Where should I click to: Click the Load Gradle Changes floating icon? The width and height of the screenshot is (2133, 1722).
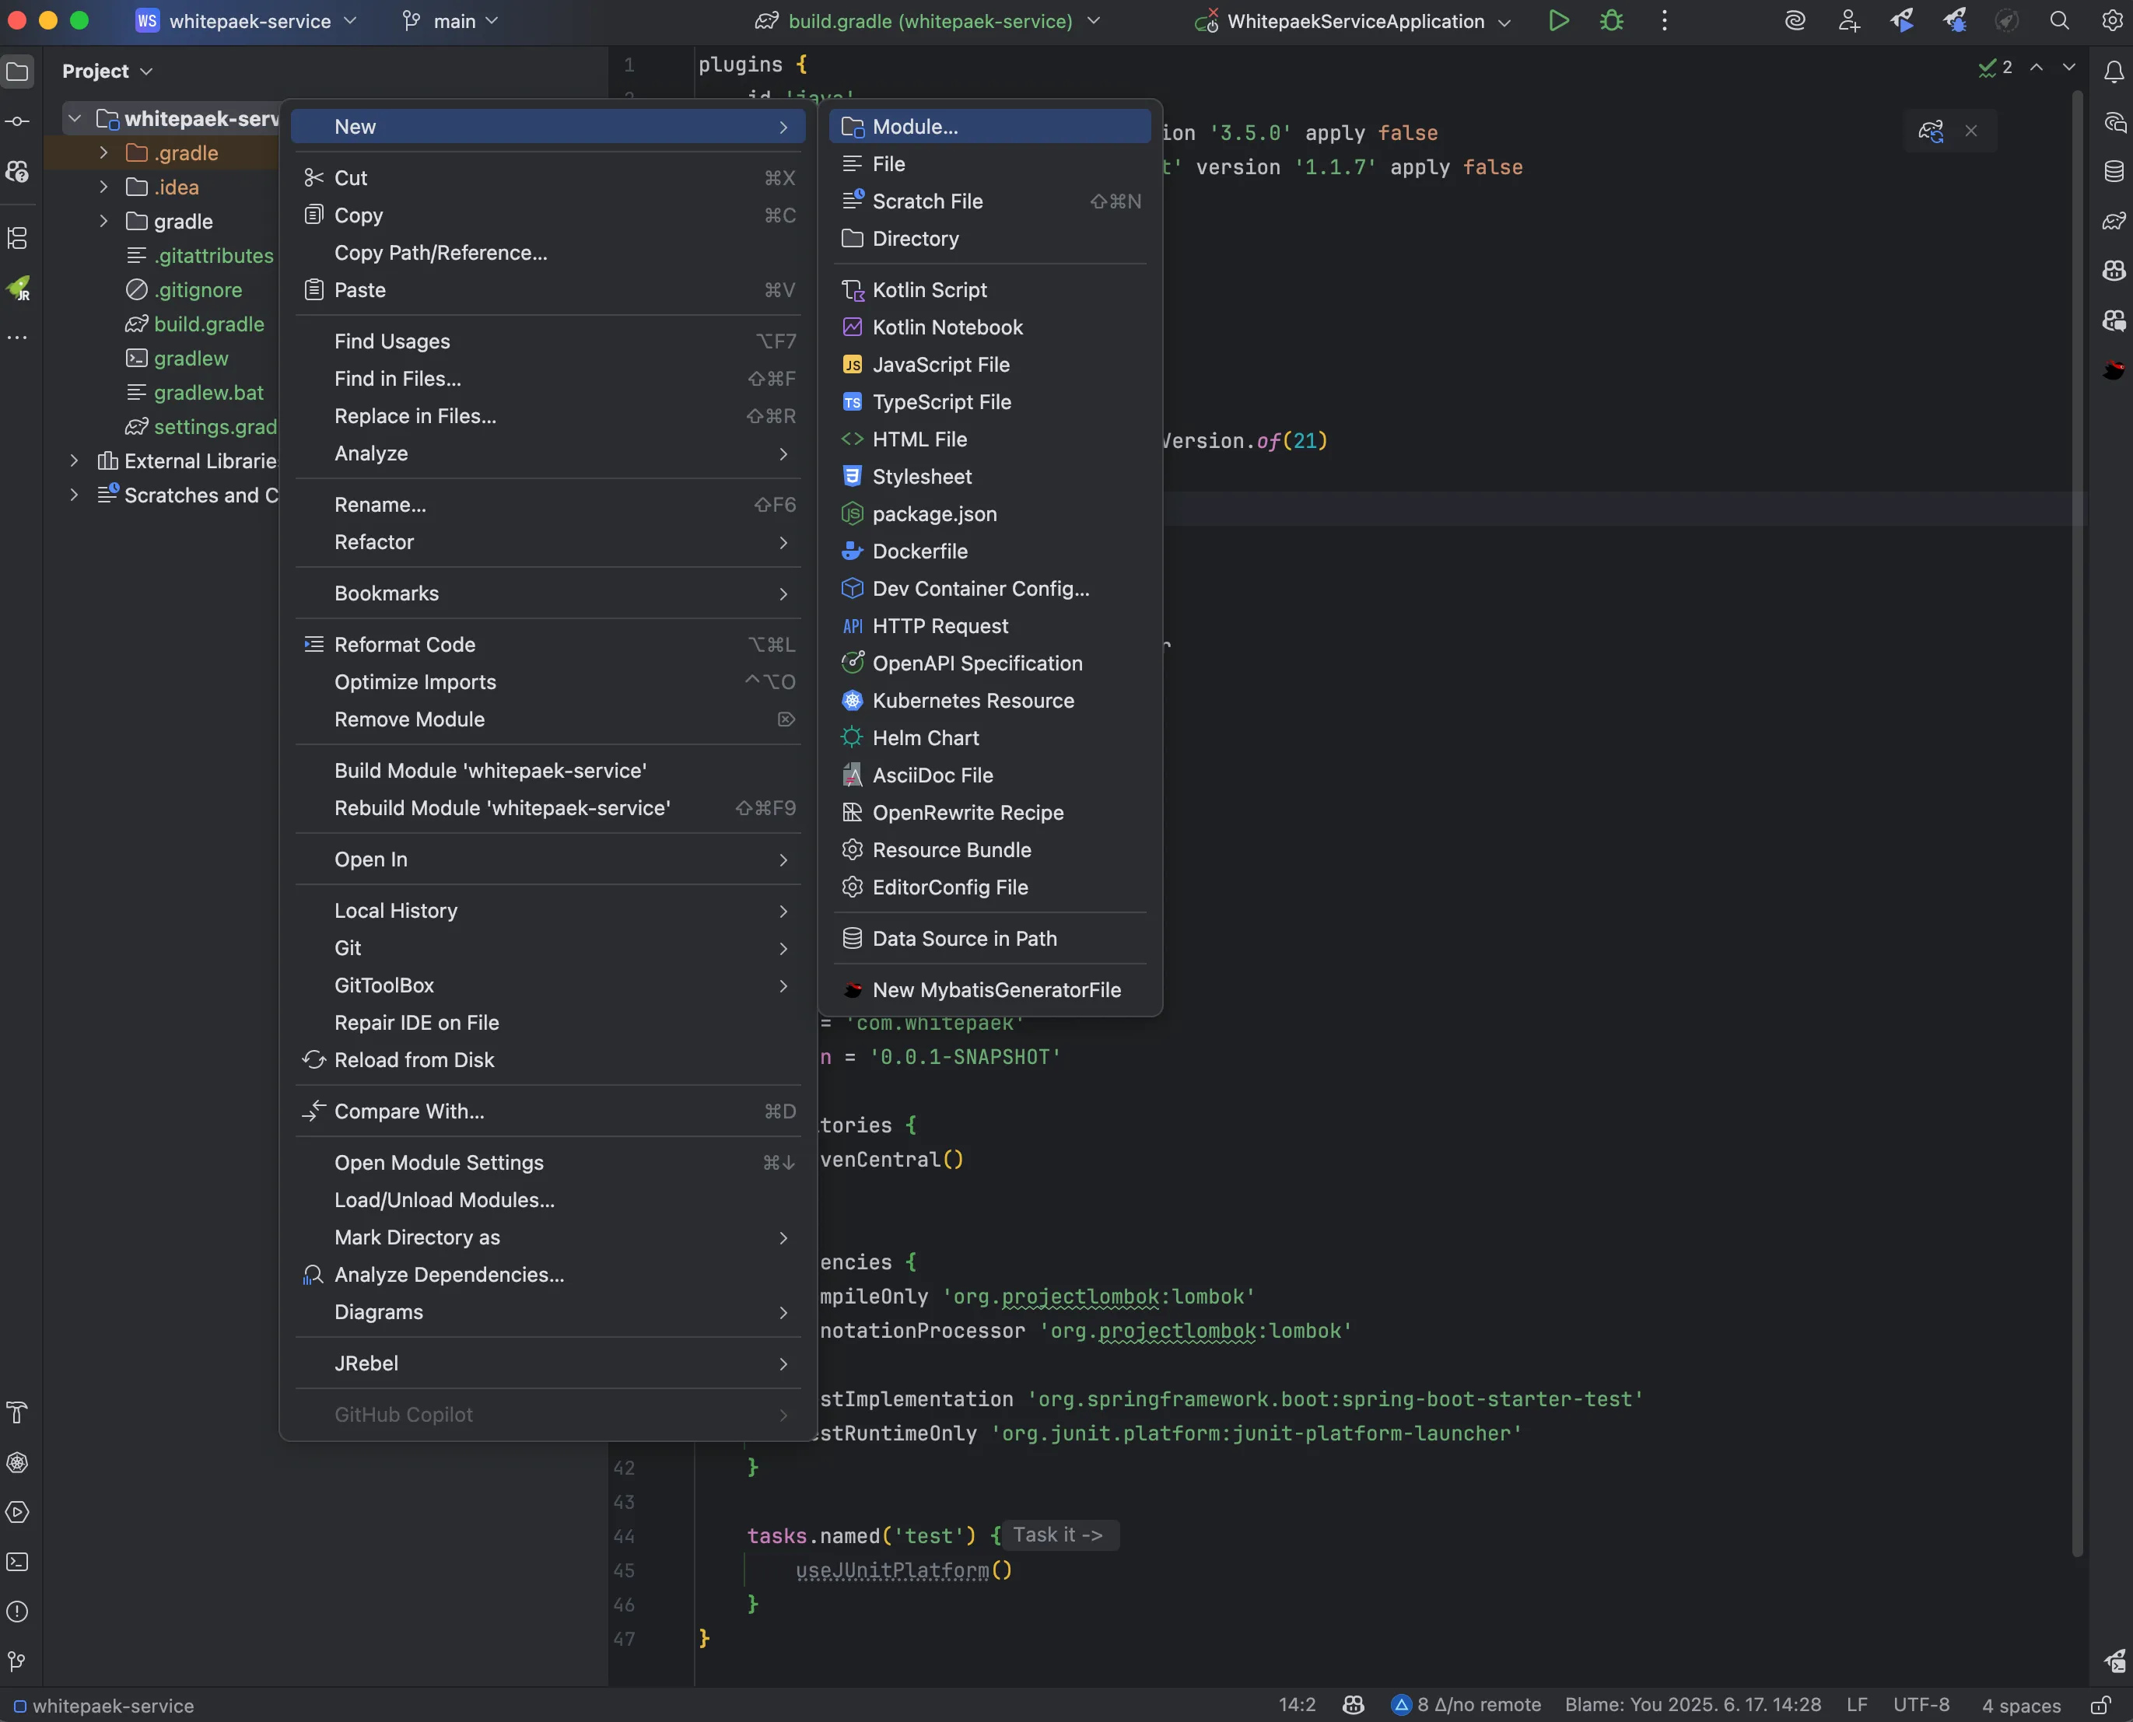(1931, 131)
